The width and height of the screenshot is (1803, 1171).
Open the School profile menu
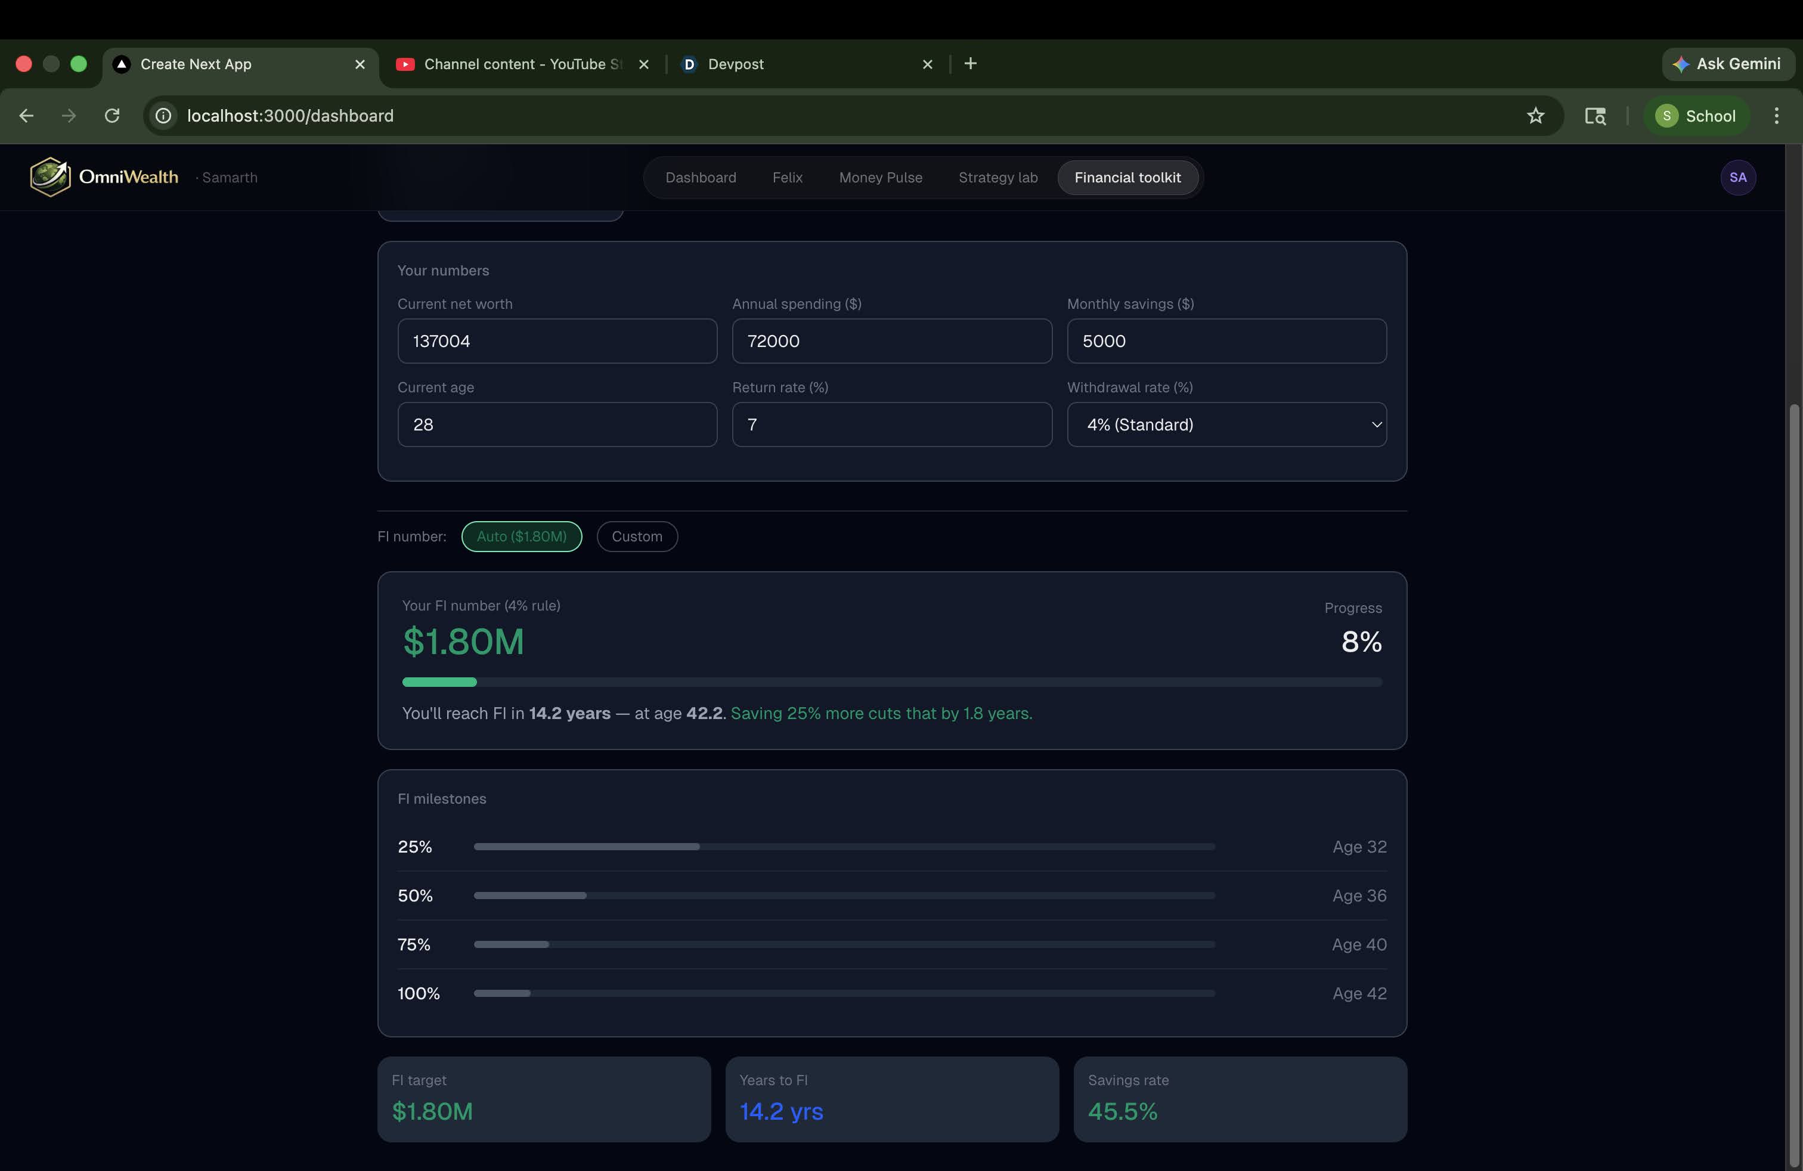(1696, 116)
